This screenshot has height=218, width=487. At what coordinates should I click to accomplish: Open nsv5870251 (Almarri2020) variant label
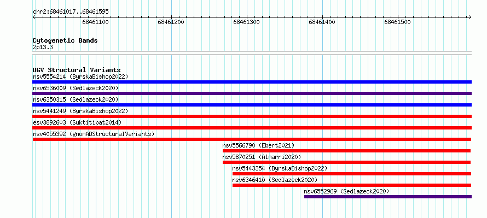tap(262, 157)
